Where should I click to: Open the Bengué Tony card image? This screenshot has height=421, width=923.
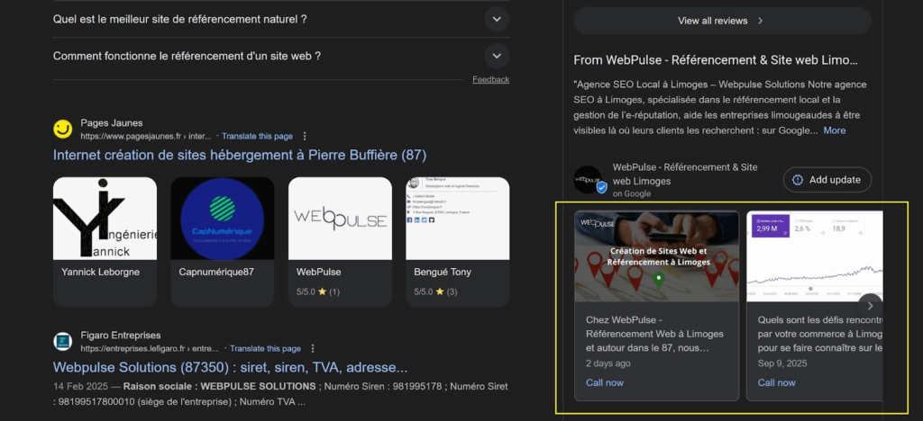[457, 219]
